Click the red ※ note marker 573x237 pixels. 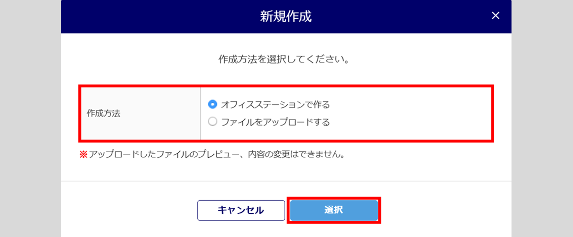tap(83, 154)
